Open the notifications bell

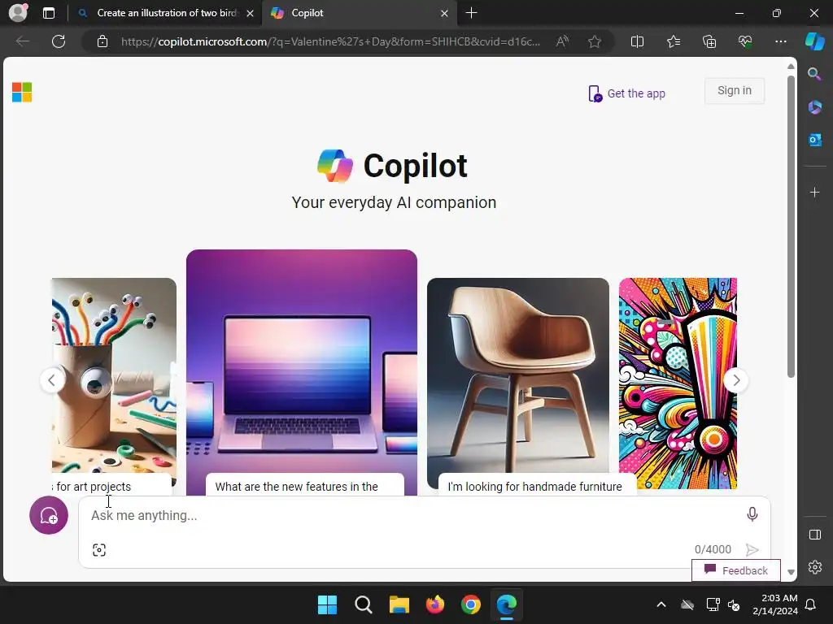(x=811, y=604)
